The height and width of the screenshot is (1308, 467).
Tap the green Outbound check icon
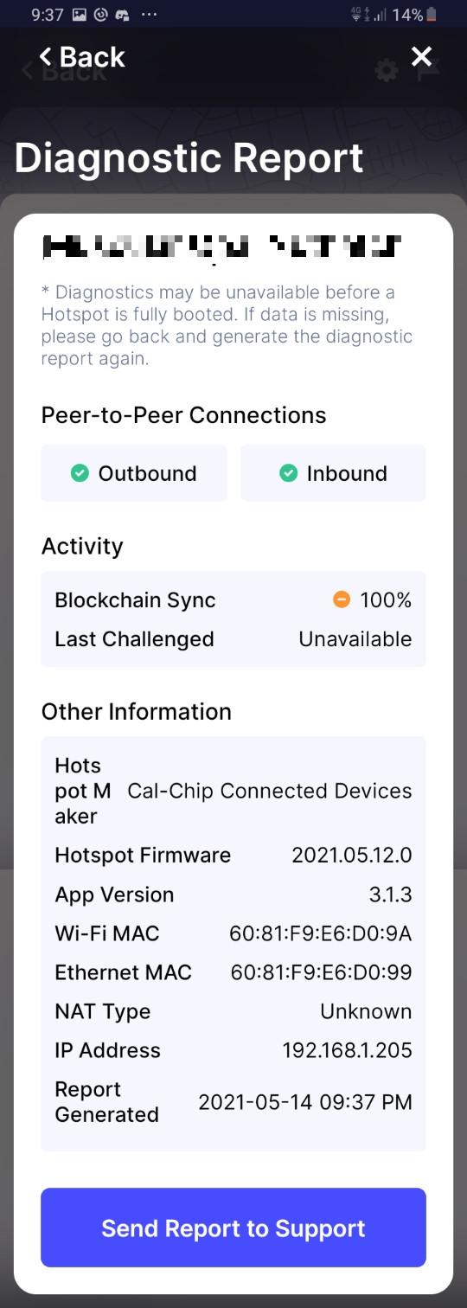[x=80, y=473]
